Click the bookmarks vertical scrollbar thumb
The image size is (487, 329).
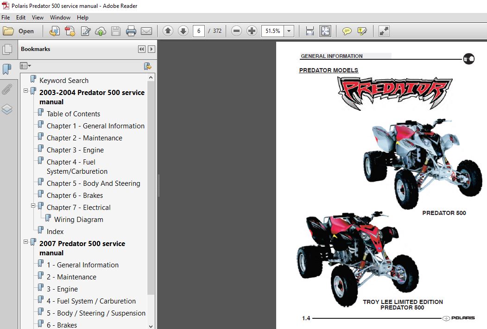click(x=151, y=188)
